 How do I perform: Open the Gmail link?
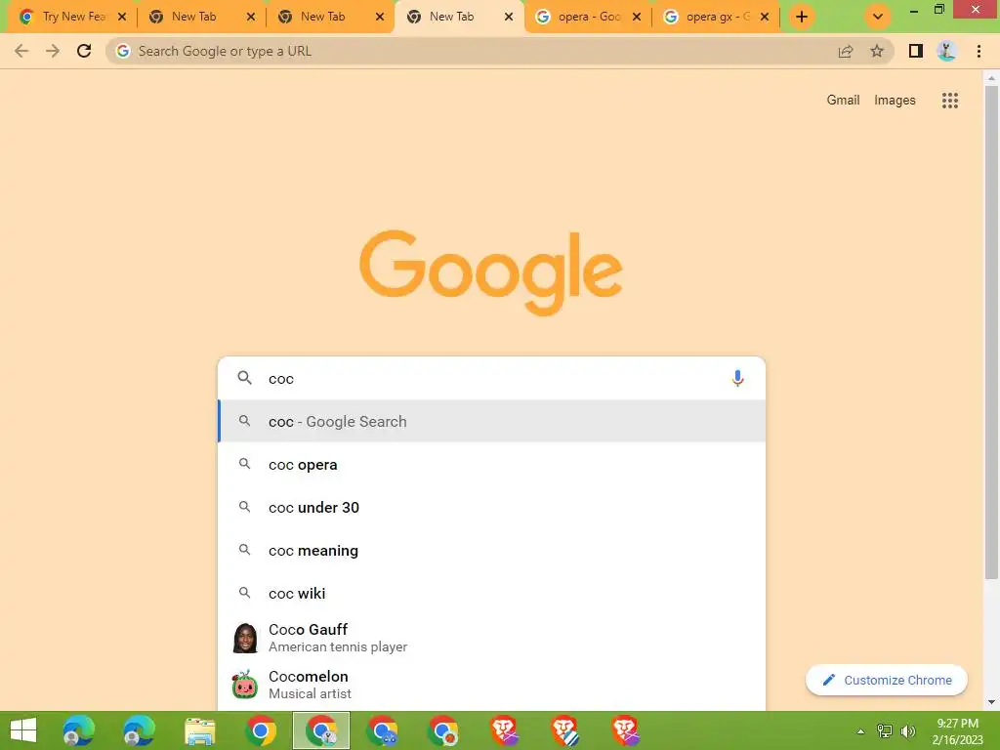click(843, 101)
